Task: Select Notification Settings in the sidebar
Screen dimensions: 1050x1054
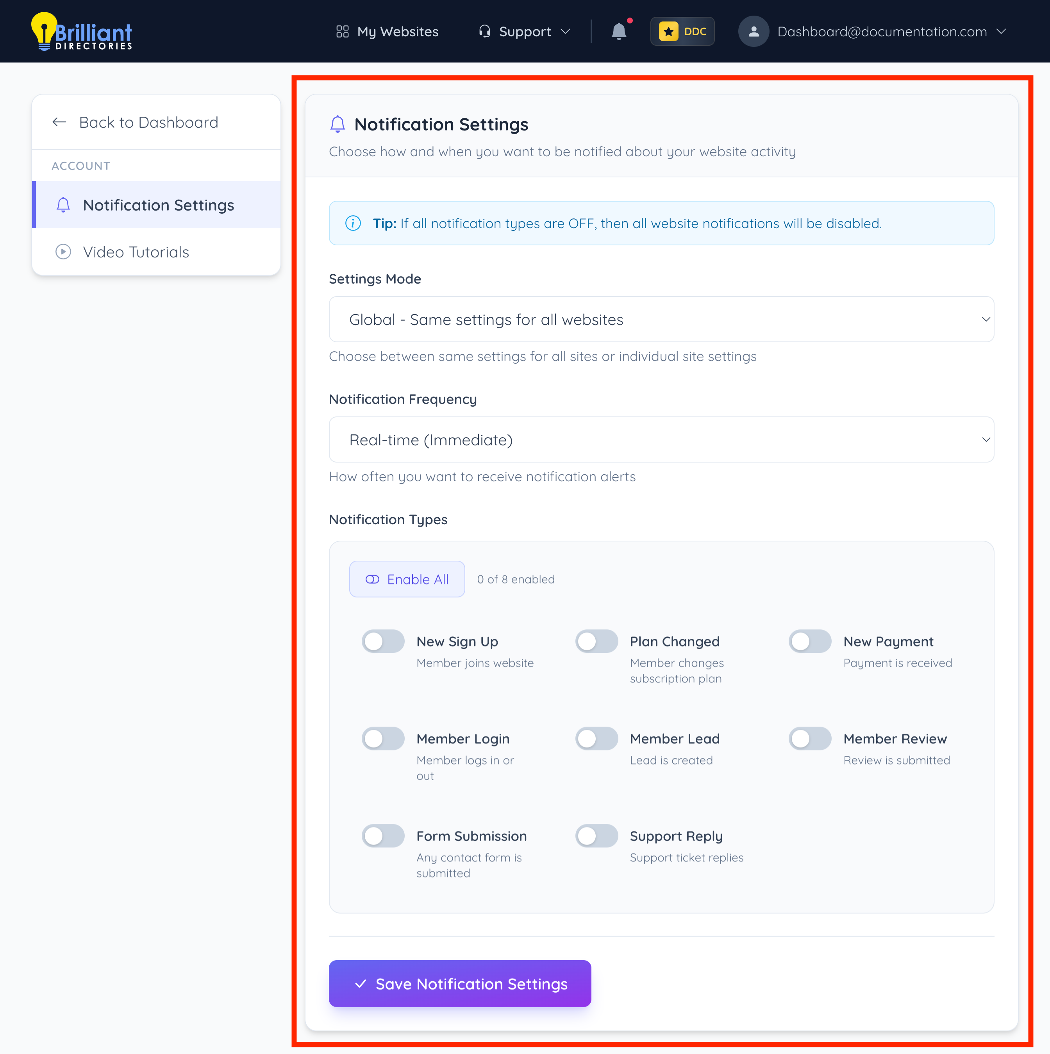Action: [x=158, y=205]
